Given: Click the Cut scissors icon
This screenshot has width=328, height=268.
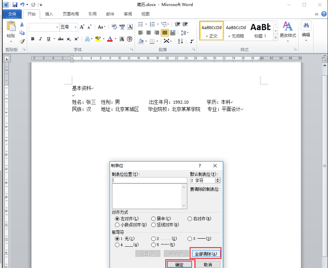Looking at the screenshot, I should (x=22, y=25).
